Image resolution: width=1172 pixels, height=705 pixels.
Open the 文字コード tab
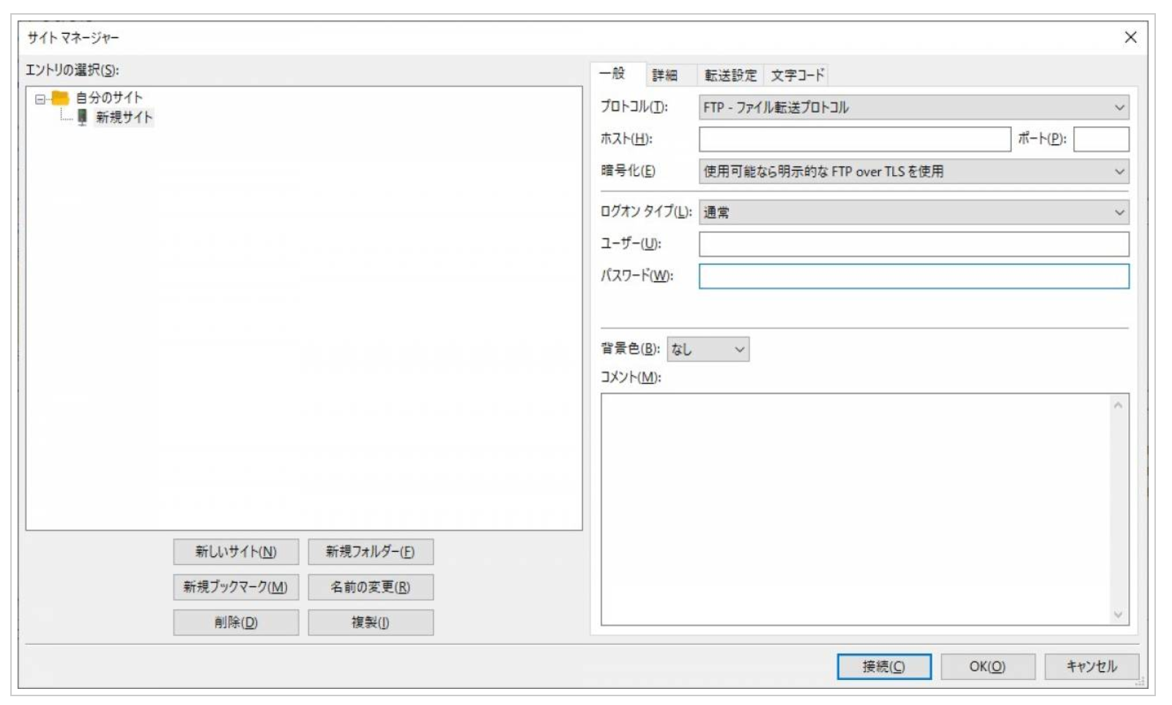pos(797,75)
